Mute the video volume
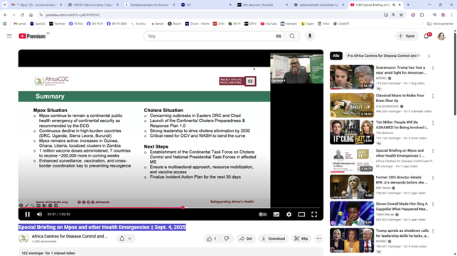Viewport: 457px width, 256px height. point(39,214)
